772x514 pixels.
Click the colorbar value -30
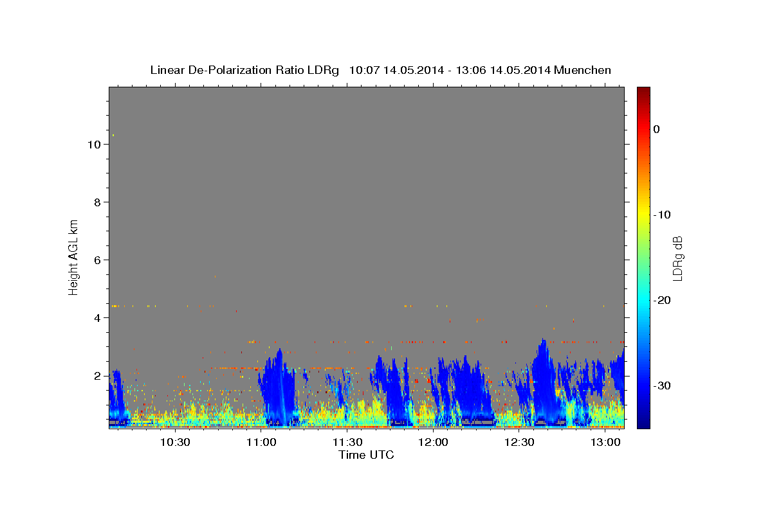click(x=663, y=385)
